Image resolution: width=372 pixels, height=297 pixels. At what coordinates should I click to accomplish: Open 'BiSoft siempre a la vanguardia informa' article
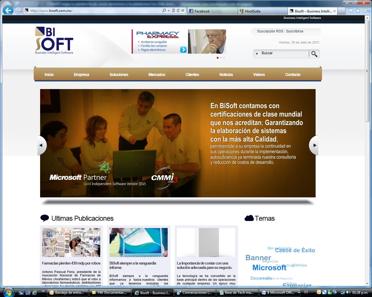[133, 265]
